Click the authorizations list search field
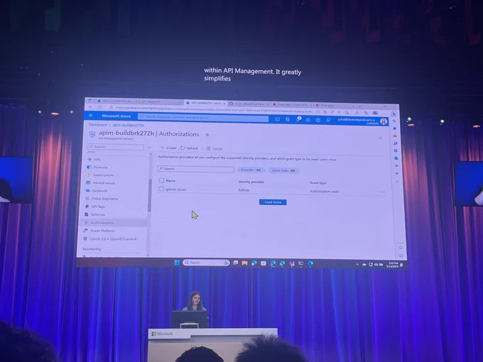Viewport: 483px width, 362px height. [x=196, y=169]
